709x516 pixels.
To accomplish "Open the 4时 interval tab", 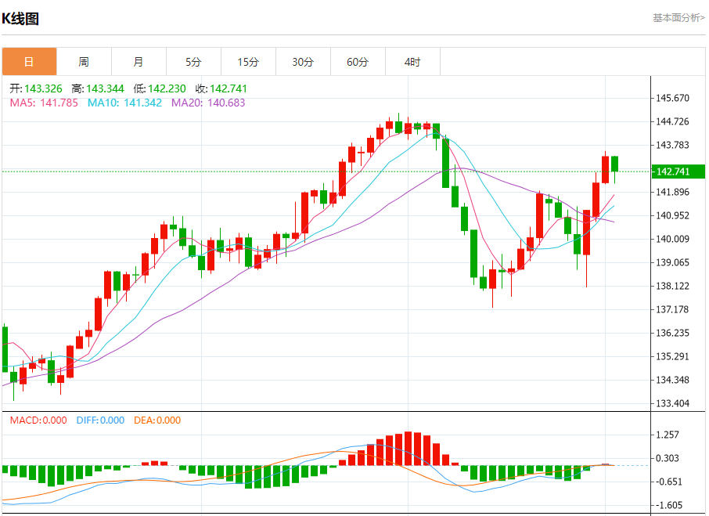I will [412, 62].
